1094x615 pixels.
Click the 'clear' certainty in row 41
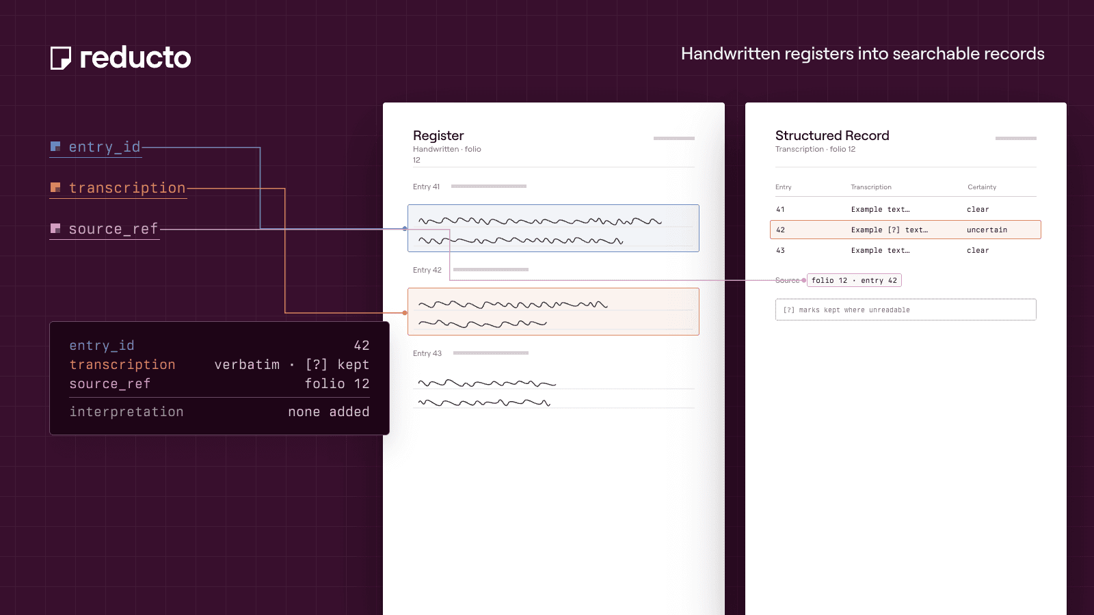click(978, 210)
